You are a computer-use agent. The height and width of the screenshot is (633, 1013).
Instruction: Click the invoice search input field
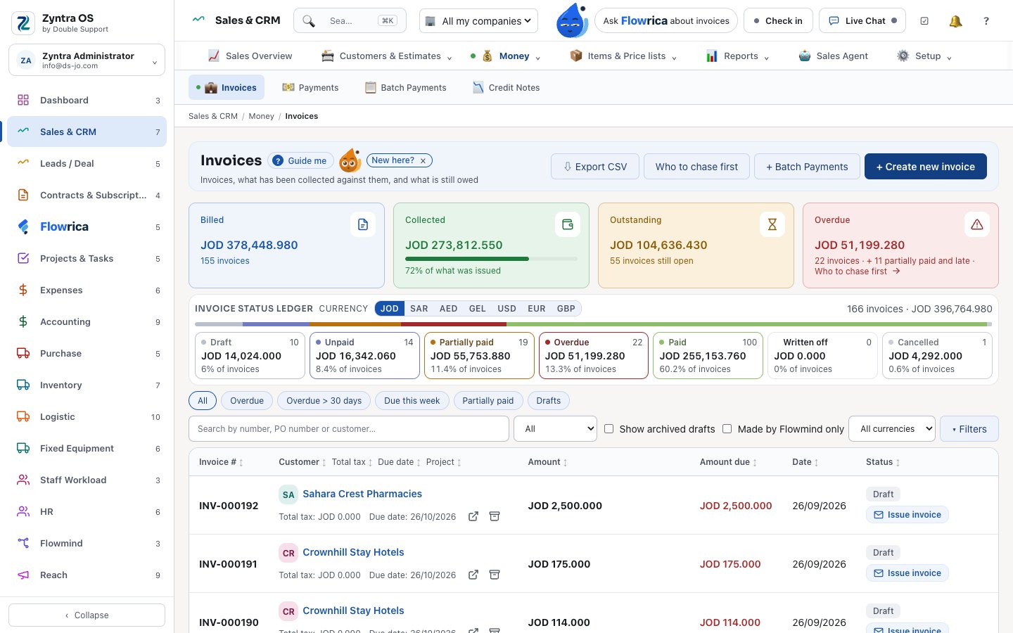(349, 428)
